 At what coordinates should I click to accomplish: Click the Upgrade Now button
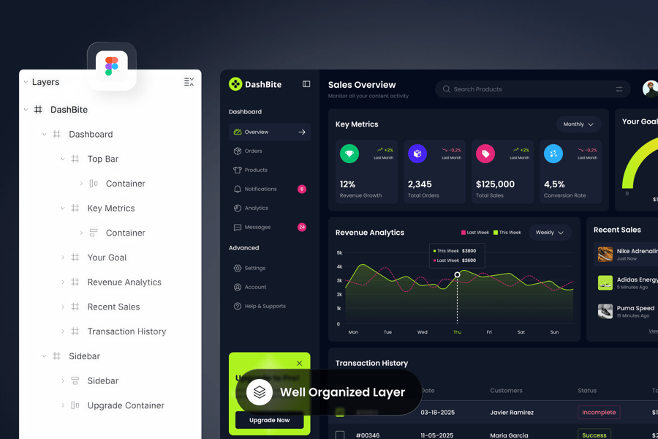(269, 420)
